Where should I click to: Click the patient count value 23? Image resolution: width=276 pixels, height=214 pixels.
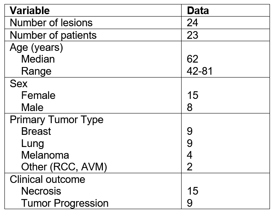(192, 35)
